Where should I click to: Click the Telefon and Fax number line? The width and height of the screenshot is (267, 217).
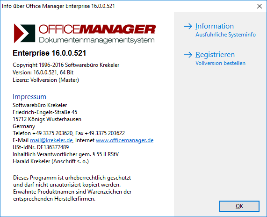69,133
